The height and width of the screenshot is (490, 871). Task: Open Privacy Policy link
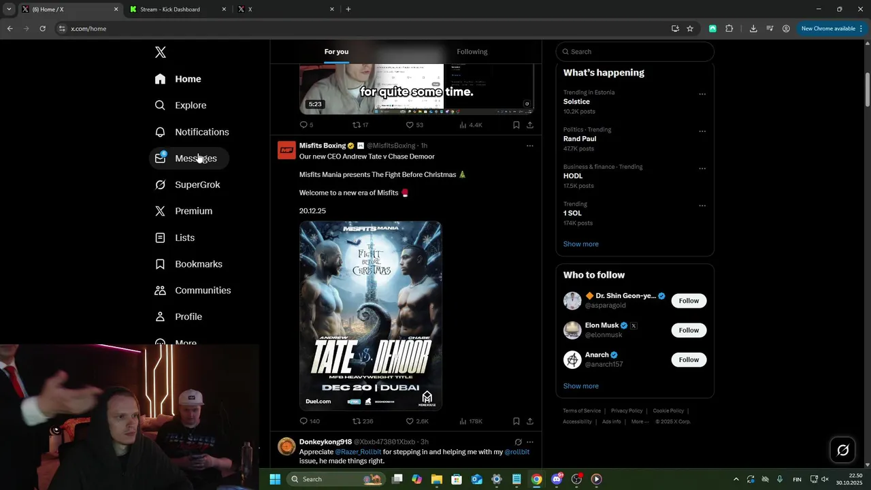[627, 411]
